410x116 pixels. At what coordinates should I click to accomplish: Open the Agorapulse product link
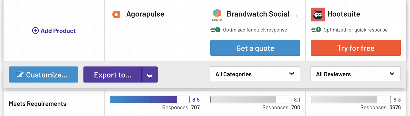coord(145,14)
